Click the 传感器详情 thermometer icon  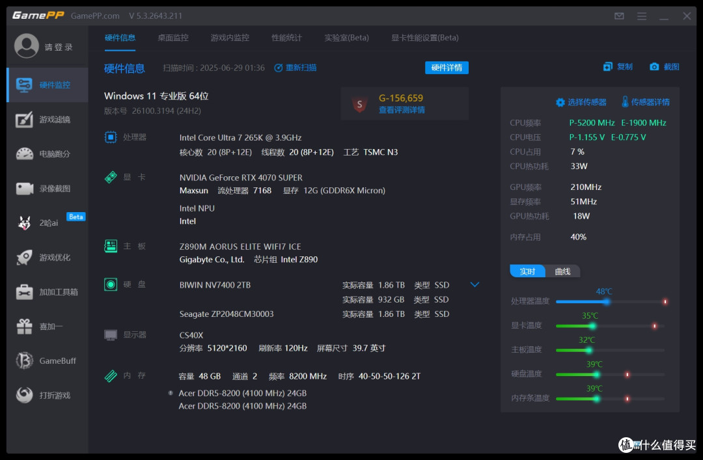click(x=625, y=101)
